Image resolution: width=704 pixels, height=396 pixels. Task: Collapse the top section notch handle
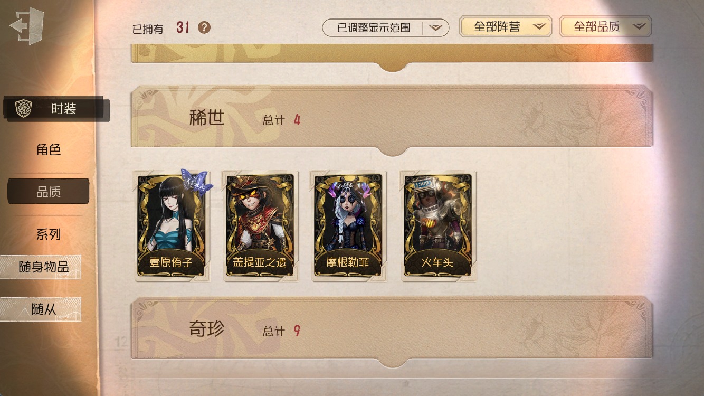[x=393, y=66]
